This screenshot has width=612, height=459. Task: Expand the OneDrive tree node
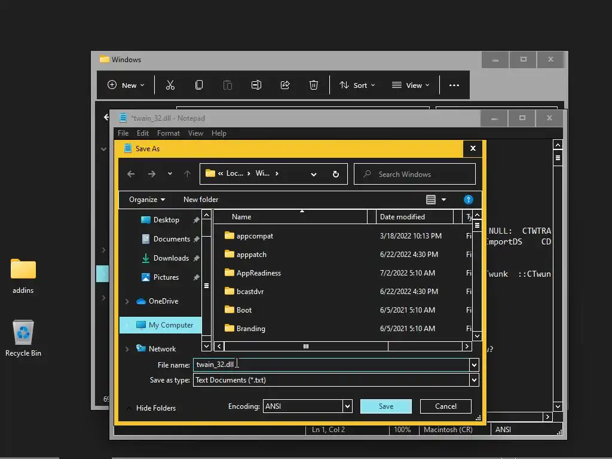click(127, 301)
